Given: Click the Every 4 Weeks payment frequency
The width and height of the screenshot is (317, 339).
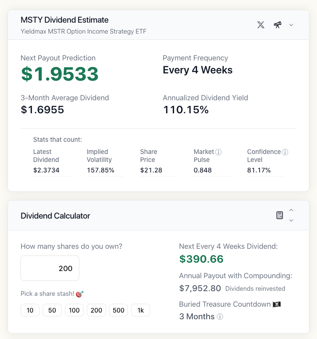Looking at the screenshot, I should [198, 70].
